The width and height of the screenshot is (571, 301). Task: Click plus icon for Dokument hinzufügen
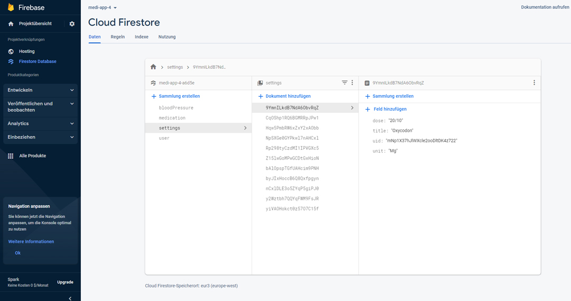[260, 96]
